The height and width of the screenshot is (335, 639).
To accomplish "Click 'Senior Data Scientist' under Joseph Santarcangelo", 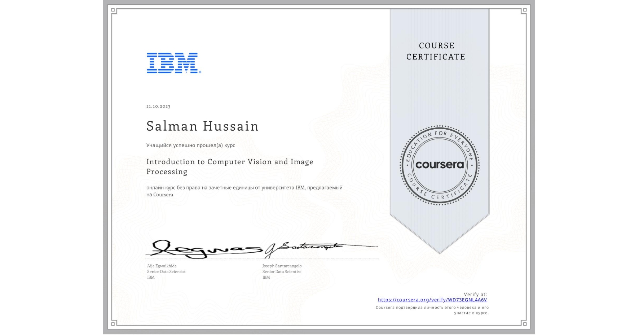I will point(281,271).
